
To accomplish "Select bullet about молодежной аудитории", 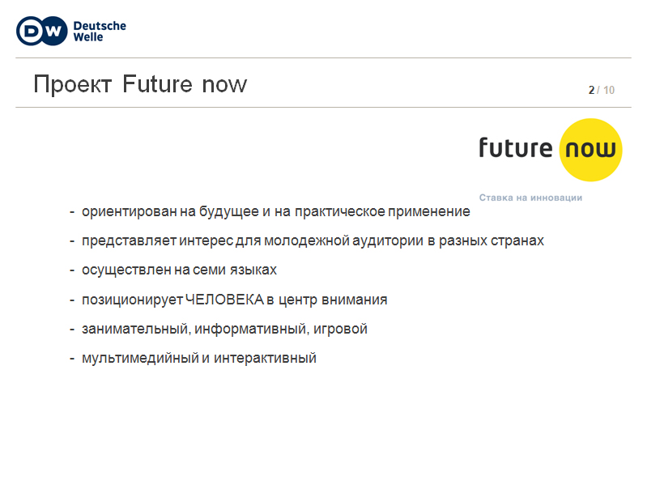I will coord(313,240).
